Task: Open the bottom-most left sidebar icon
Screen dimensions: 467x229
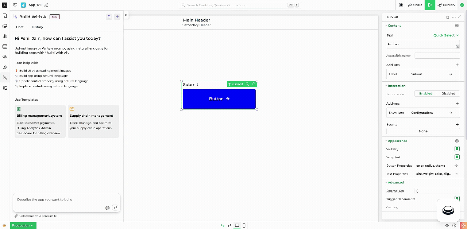Action: tap(5, 88)
